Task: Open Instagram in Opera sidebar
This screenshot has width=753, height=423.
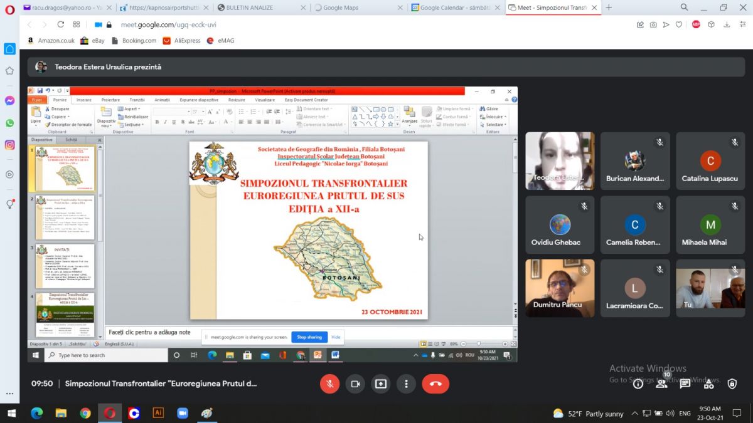Action: (9, 145)
